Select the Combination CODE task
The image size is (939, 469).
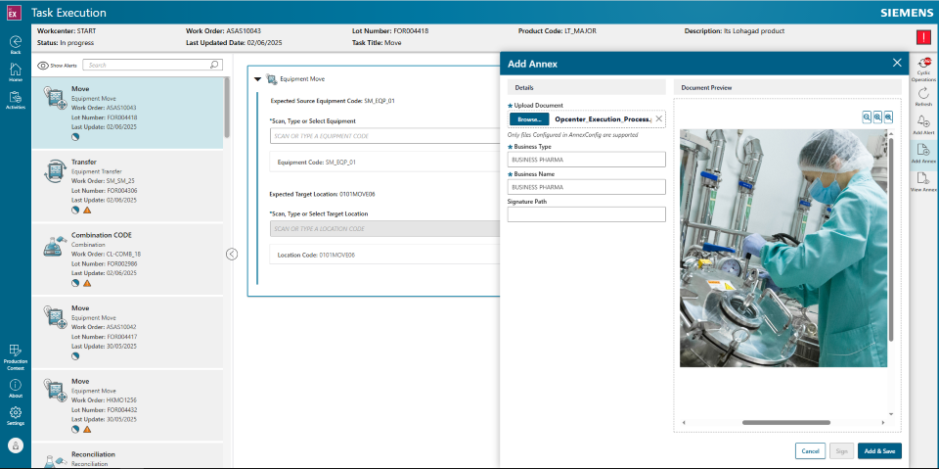pos(129,258)
